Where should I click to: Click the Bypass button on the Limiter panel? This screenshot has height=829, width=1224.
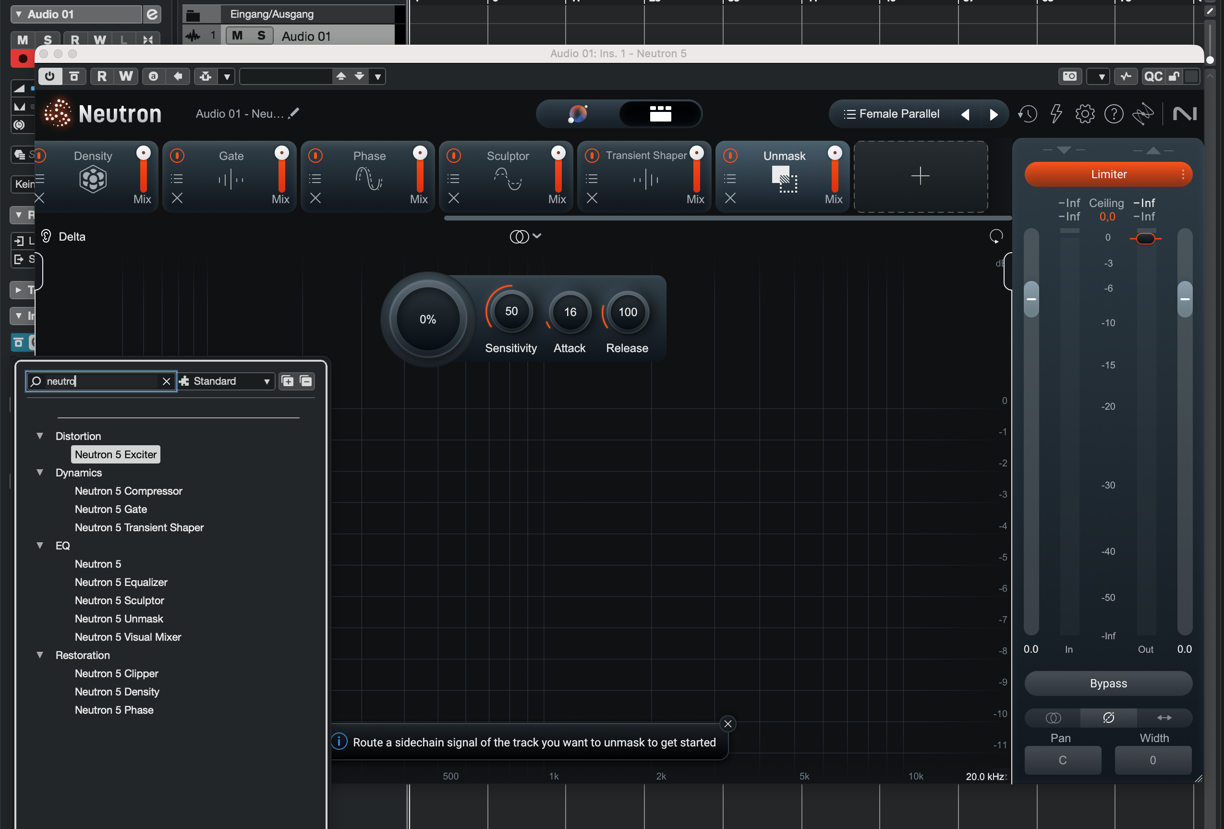[1108, 683]
